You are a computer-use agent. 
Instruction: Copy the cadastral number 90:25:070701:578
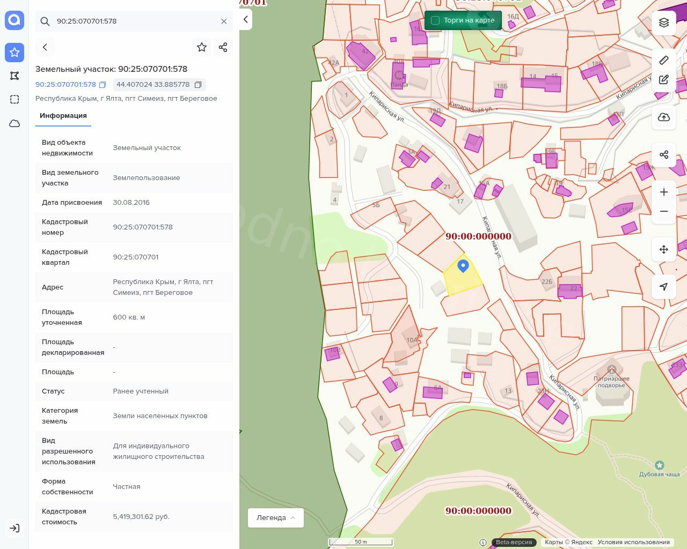click(103, 85)
